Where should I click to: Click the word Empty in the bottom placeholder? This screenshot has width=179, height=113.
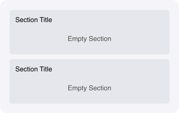point(77,88)
